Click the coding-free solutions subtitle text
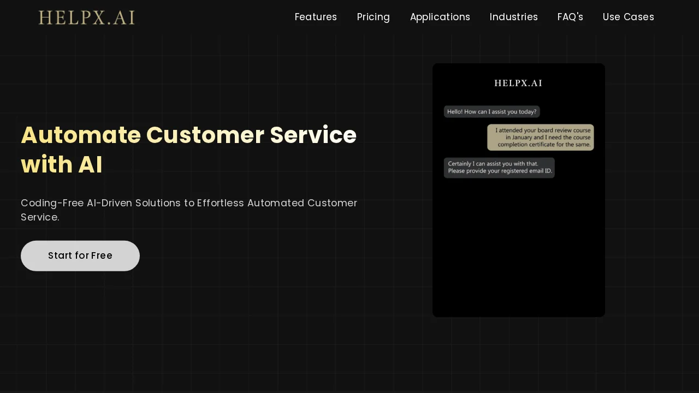The width and height of the screenshot is (699, 393). click(189, 210)
